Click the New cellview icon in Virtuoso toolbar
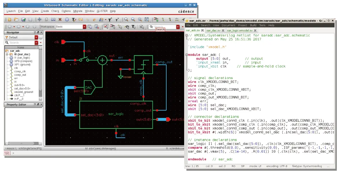The image size is (339, 173). (10, 20)
